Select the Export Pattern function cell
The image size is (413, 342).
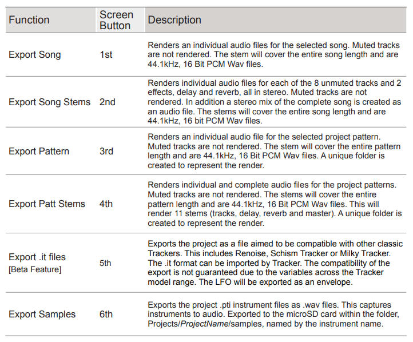tap(39, 151)
